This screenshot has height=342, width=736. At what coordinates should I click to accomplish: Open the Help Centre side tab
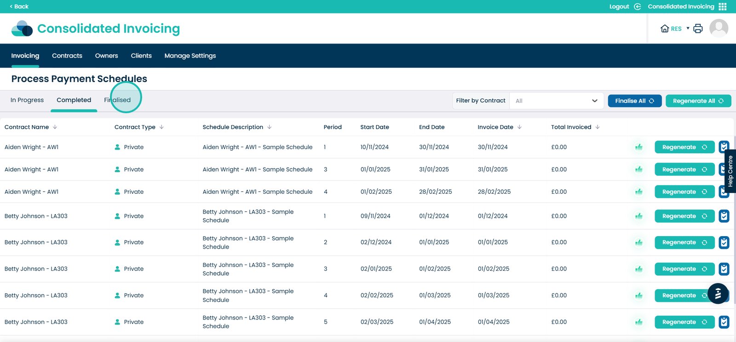click(730, 171)
